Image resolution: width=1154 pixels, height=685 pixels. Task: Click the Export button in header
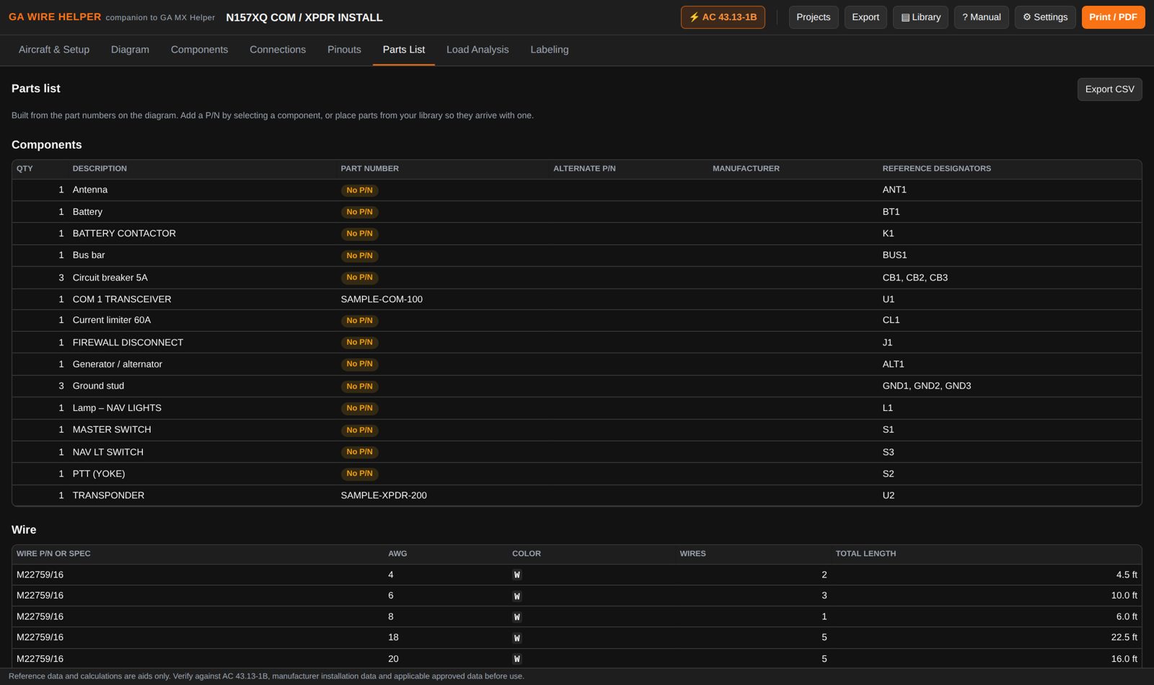click(x=865, y=17)
